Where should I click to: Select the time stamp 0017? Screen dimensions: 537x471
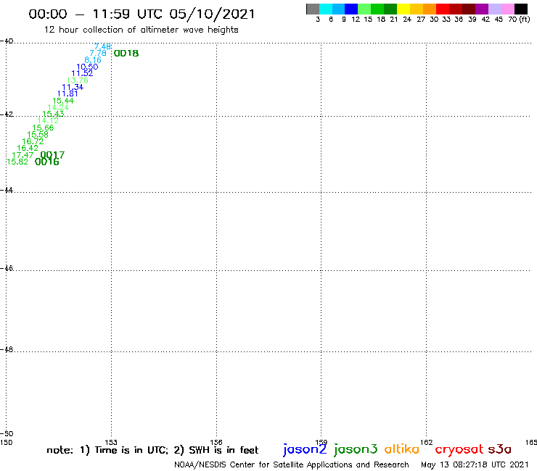coord(52,154)
